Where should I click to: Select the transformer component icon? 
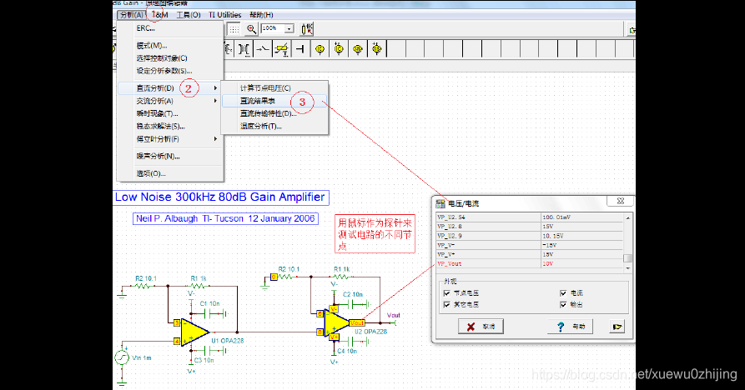click(x=244, y=49)
